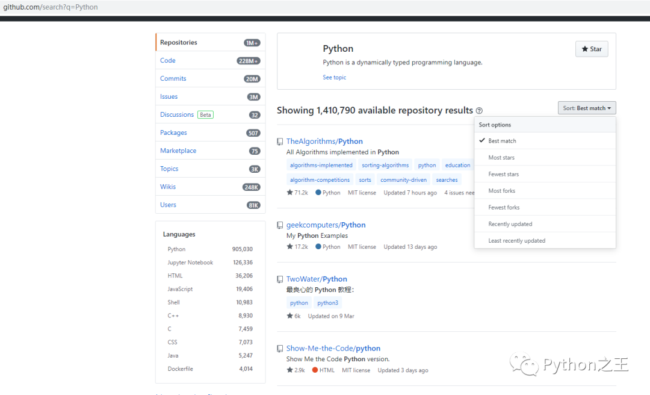Click the education topic tag
Screen dimensions: 650x395
coord(457,165)
